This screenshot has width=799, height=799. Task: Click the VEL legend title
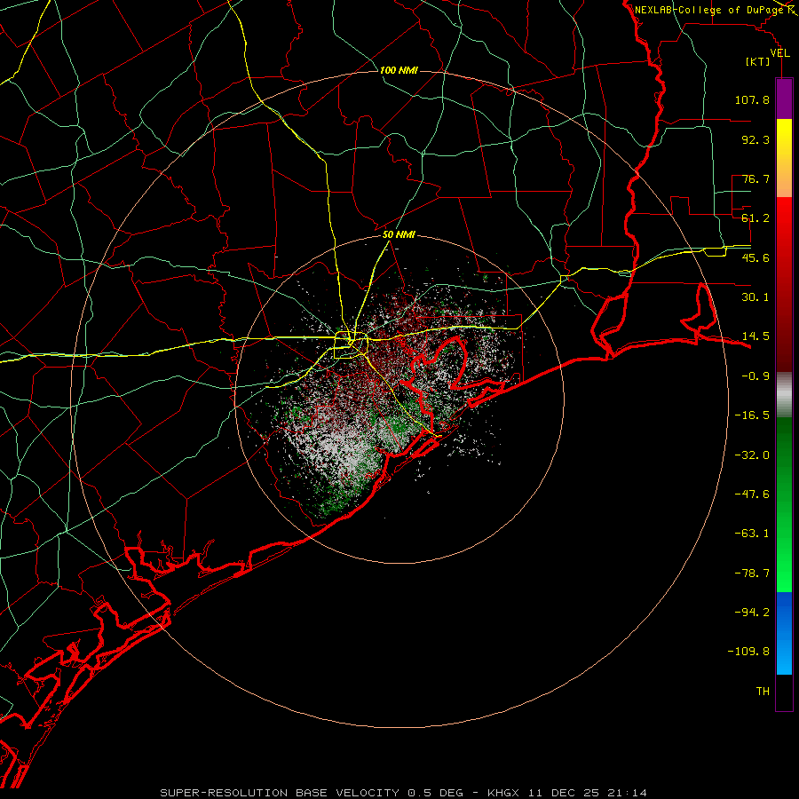coord(779,53)
